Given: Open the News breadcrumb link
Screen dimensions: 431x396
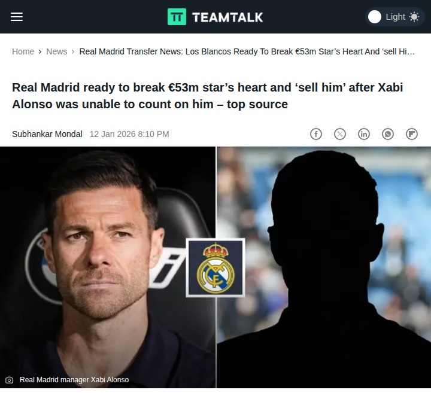Looking at the screenshot, I should 56,51.
